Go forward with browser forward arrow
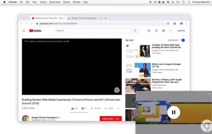The width and height of the screenshot is (212, 134). click(x=26, y=24)
